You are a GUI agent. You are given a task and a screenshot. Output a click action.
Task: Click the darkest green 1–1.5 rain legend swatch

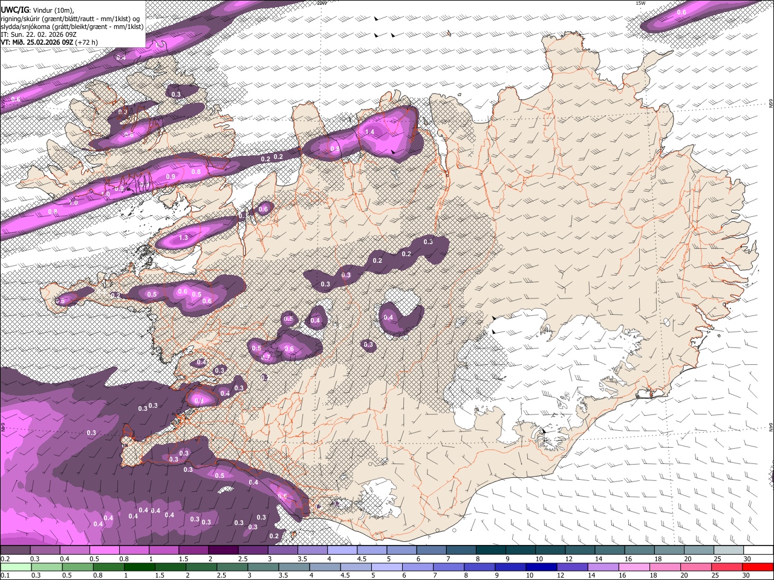click(x=140, y=567)
